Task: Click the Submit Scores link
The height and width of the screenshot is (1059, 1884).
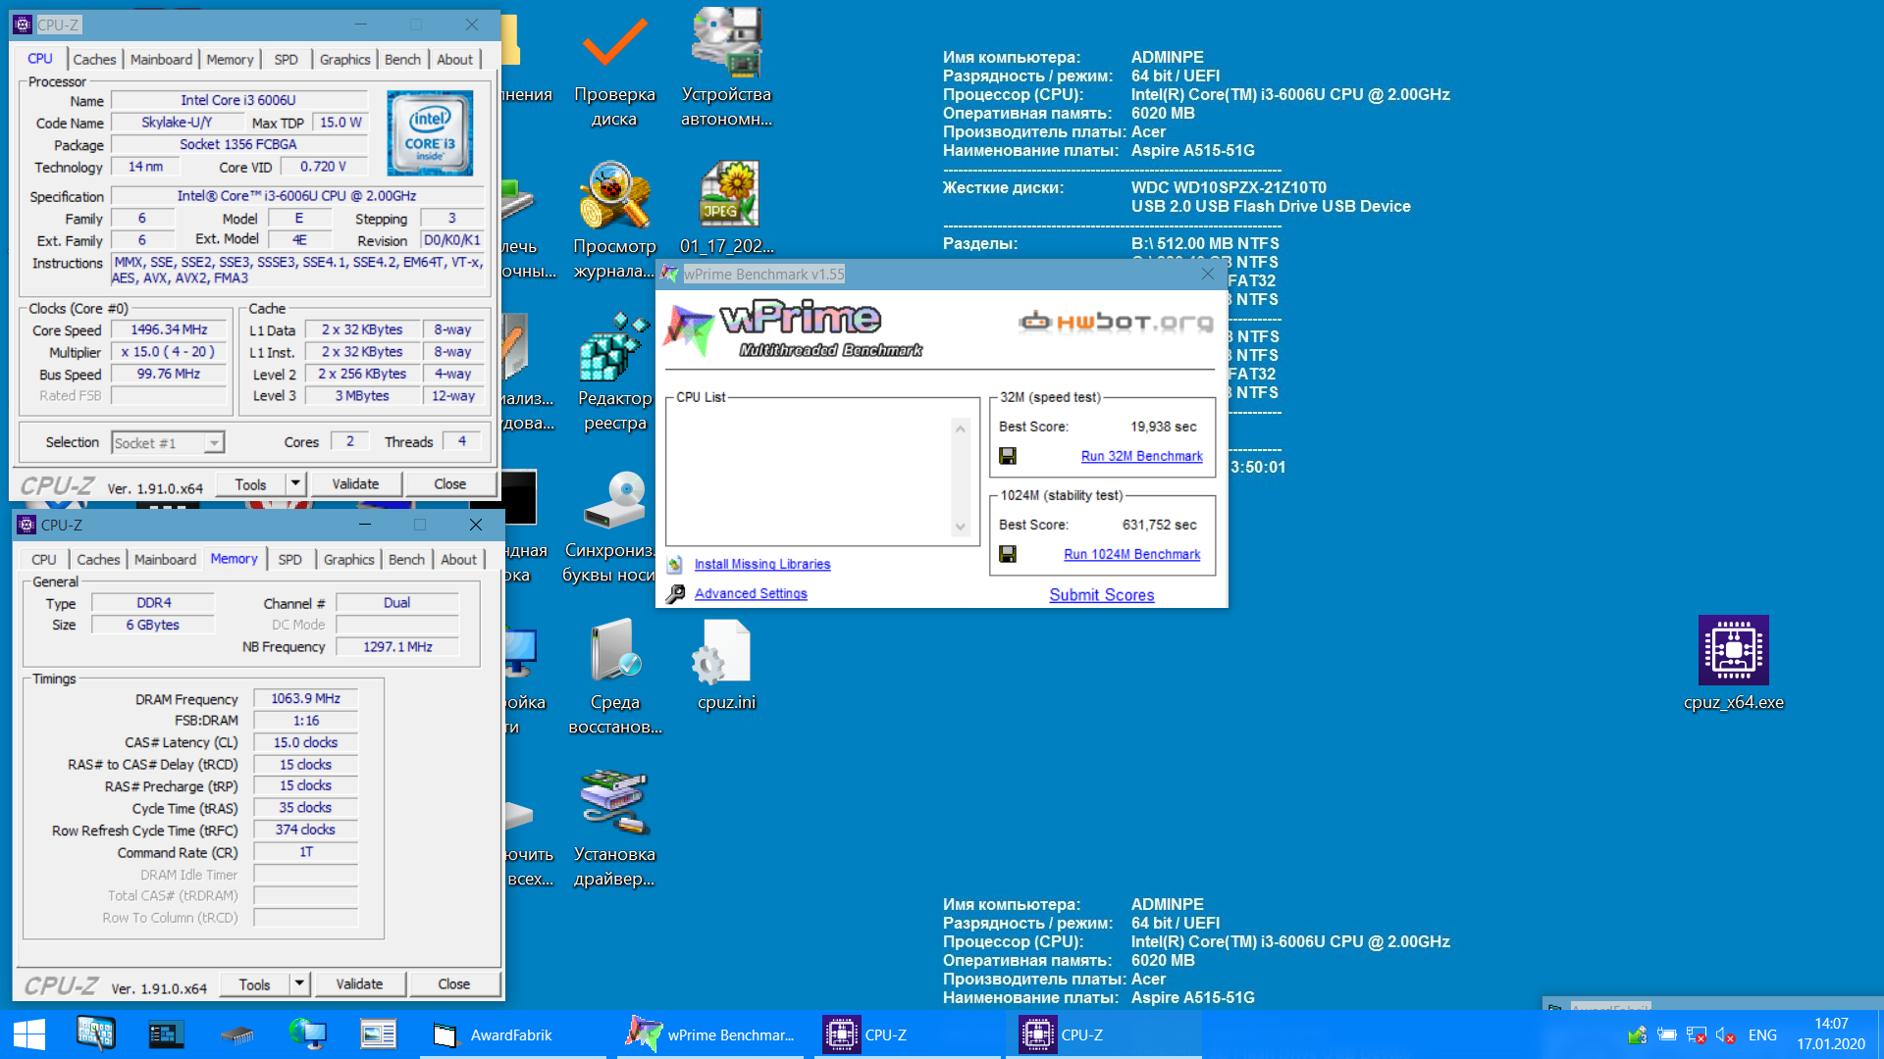Action: 1101,595
